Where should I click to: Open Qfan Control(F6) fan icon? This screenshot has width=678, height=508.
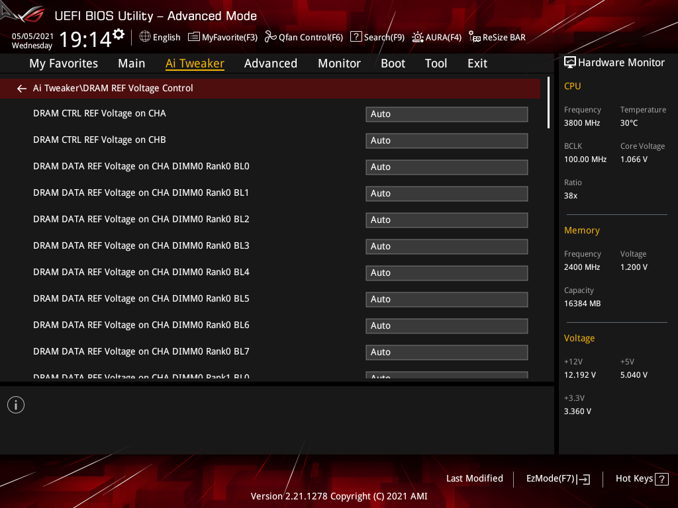270,37
